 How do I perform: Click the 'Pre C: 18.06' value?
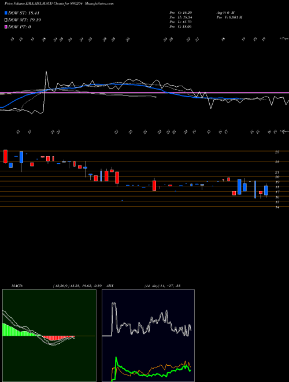[181, 26]
